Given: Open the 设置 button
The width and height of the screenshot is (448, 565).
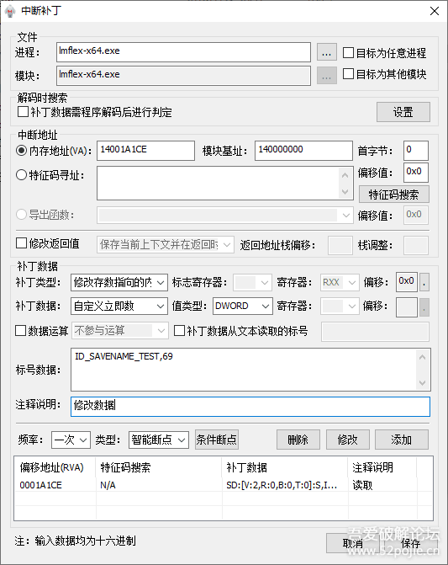Looking at the screenshot, I should tap(403, 112).
